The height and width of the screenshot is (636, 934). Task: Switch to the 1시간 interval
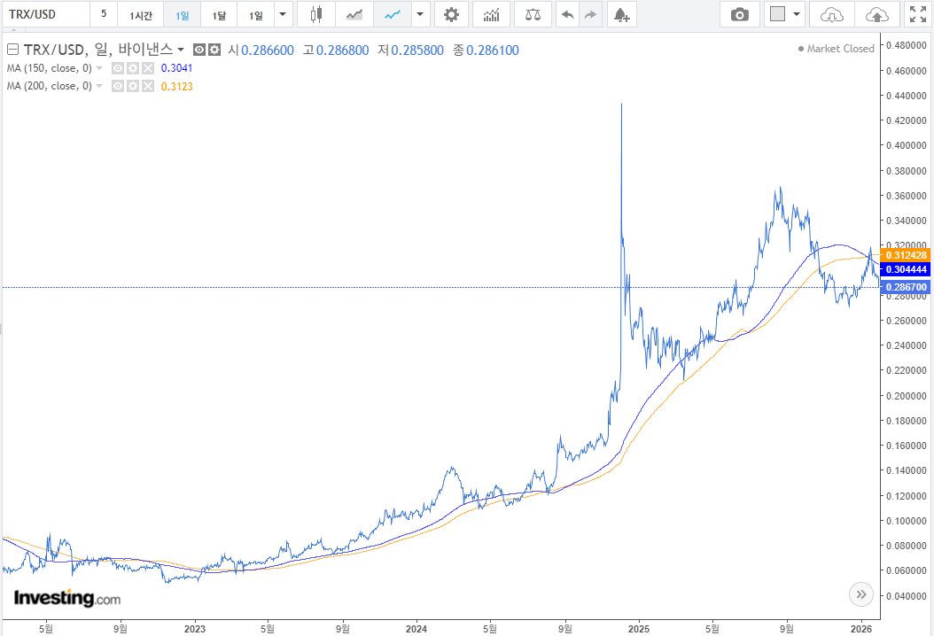(141, 14)
